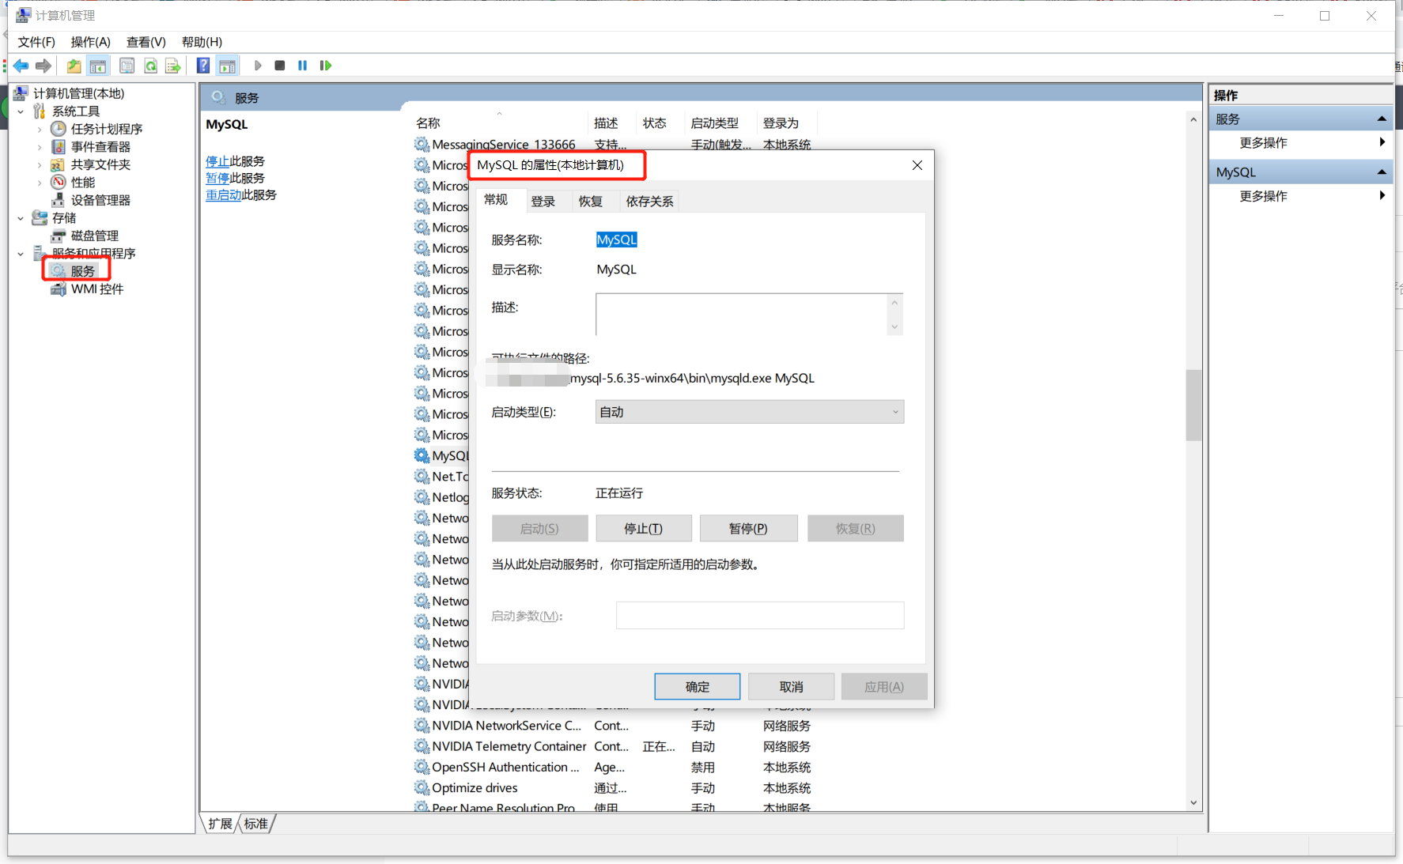Image resolution: width=1403 pixels, height=864 pixels.
Task: Collapse the 服务 section in actions pane
Action: [1382, 119]
